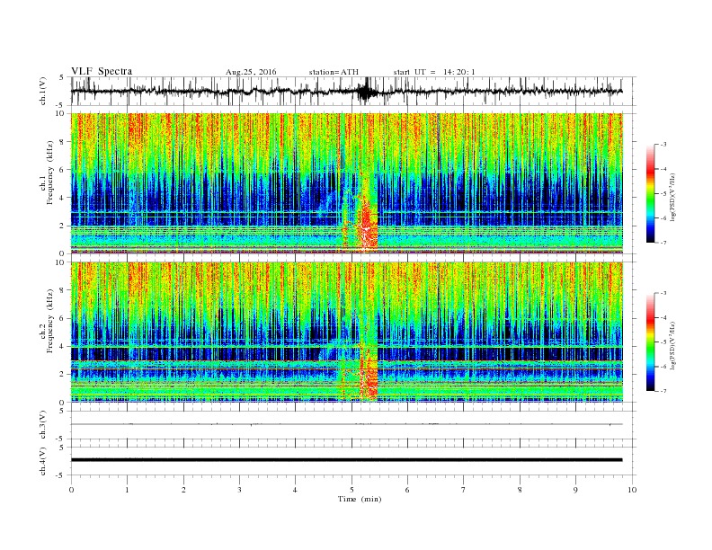Click the ch.1 "Frequency (kHz)" axis label
Viewport: 712px width, 550px height.
(50, 173)
